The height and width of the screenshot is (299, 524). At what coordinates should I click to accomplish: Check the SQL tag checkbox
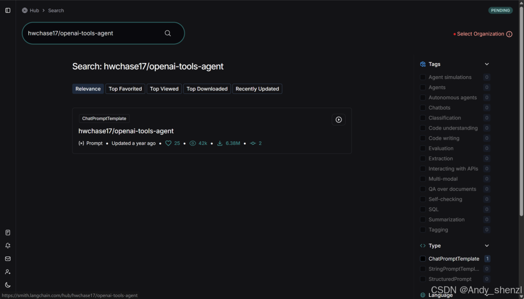pyautogui.click(x=423, y=209)
